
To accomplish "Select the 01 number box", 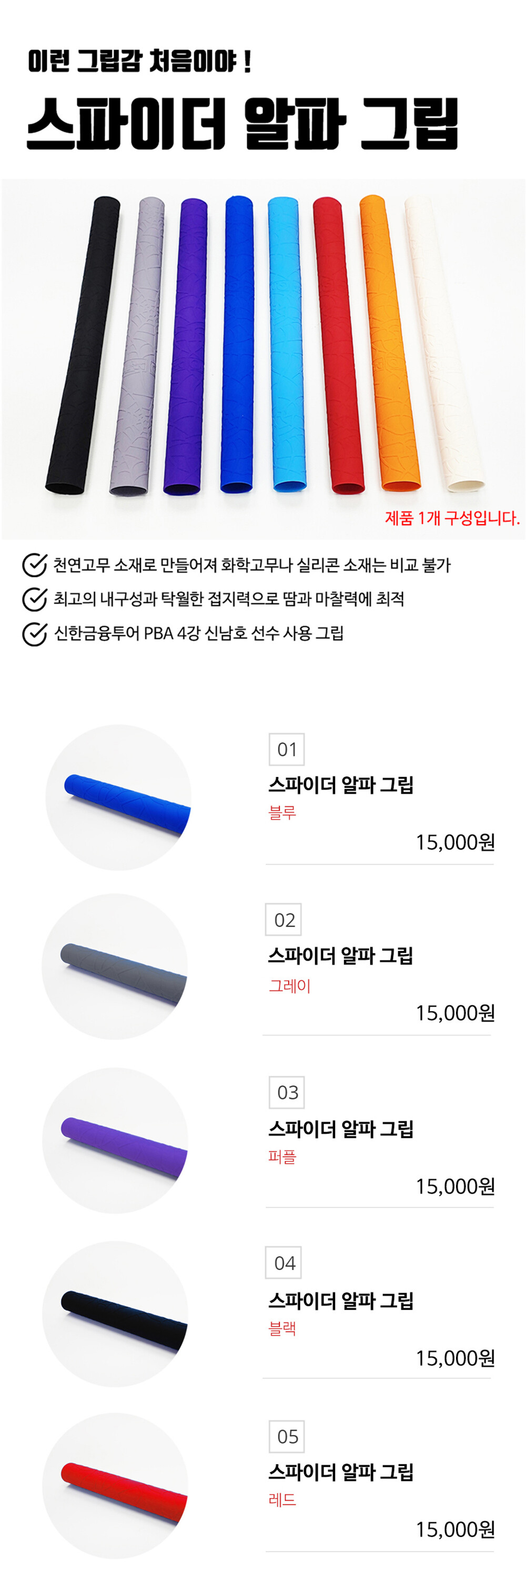I will click(x=287, y=749).
